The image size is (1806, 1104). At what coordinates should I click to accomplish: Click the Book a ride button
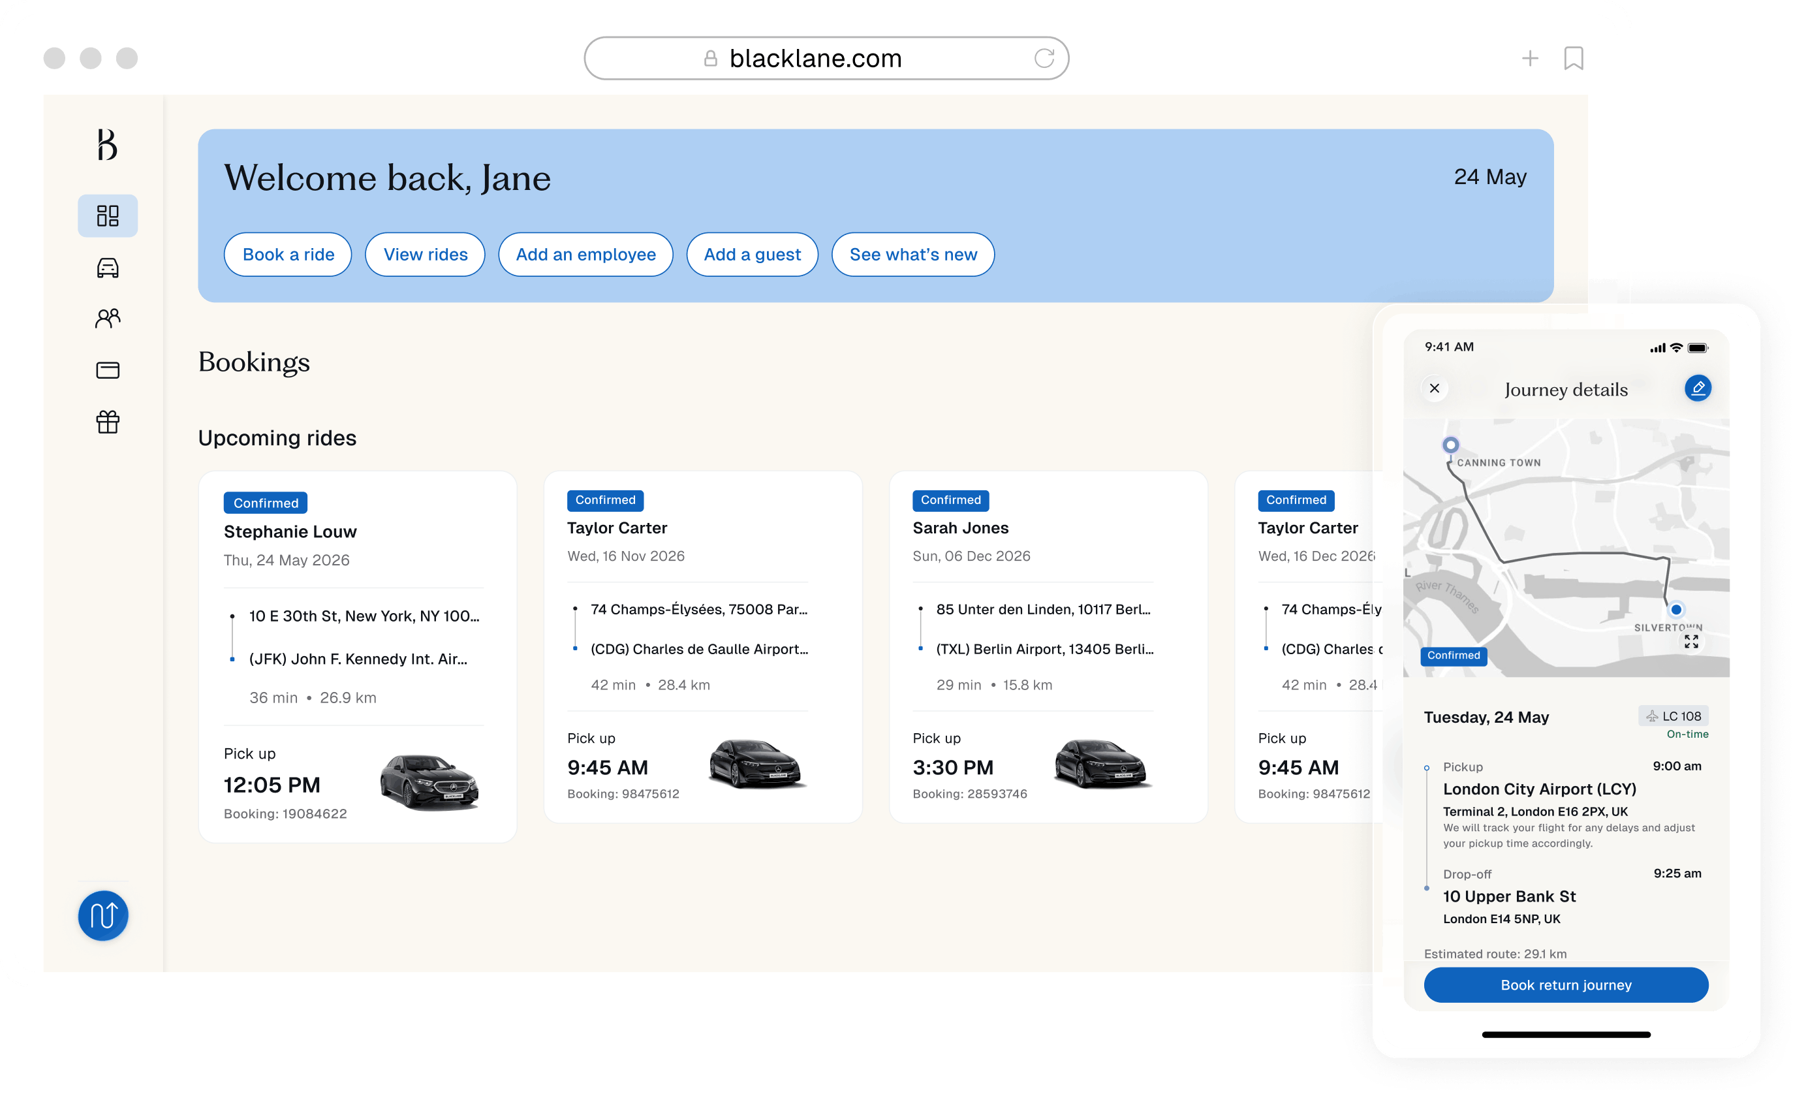(x=288, y=255)
